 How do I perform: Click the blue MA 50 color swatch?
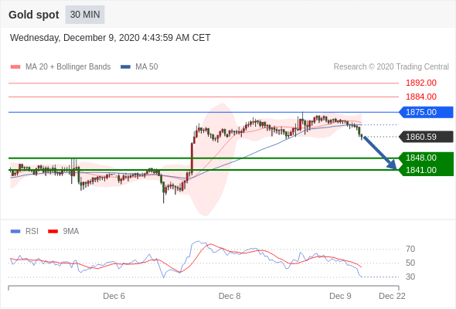126,67
